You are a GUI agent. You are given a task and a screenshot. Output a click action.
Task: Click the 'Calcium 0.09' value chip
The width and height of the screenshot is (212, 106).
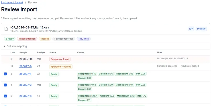(106, 85)
